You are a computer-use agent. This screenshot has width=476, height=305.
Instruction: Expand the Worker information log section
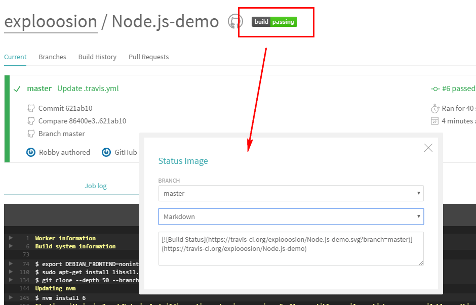pos(11,238)
